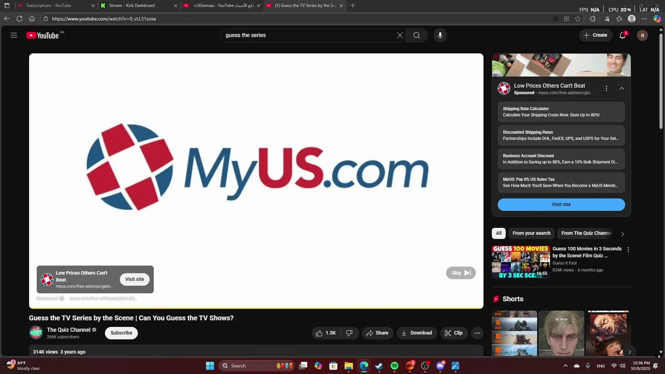Open Shipping Rate Calculator ad link
The width and height of the screenshot is (665, 374).
tap(561, 112)
